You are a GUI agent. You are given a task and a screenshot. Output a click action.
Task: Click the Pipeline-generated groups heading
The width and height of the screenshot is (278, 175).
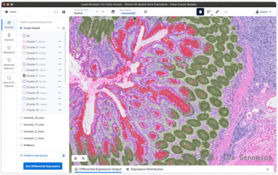(36, 22)
